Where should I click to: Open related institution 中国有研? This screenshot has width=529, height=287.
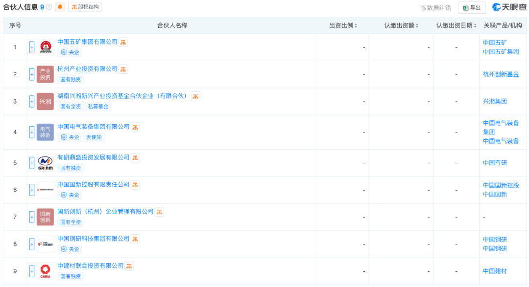coord(495,163)
